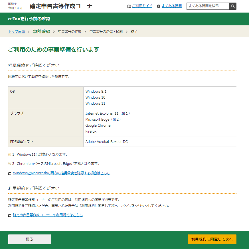Click the Windows 8.1 table entry
Viewport: 249px width, 249px height.
pyautogui.click(x=96, y=92)
